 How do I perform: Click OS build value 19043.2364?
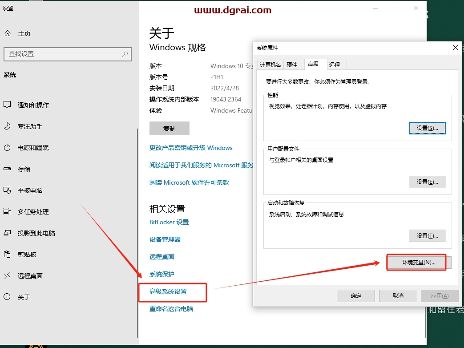[226, 99]
